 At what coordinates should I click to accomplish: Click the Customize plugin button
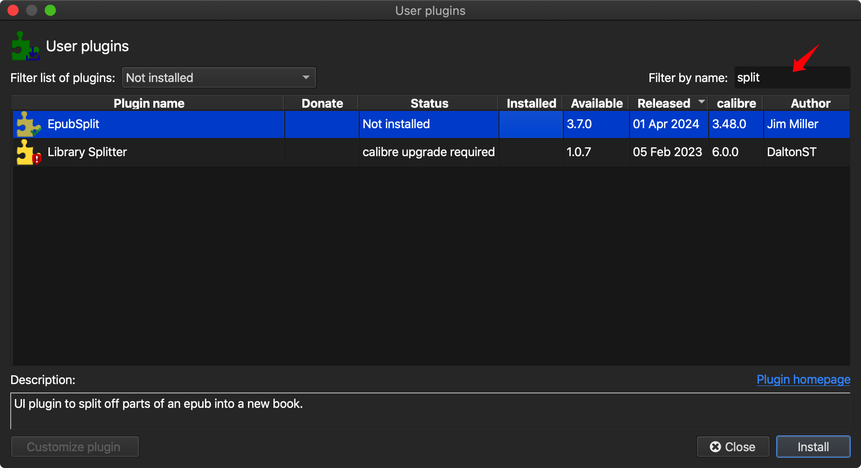click(x=75, y=447)
